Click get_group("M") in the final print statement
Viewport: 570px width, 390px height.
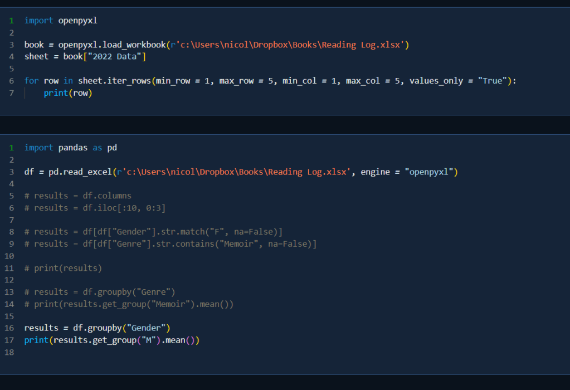pos(126,340)
